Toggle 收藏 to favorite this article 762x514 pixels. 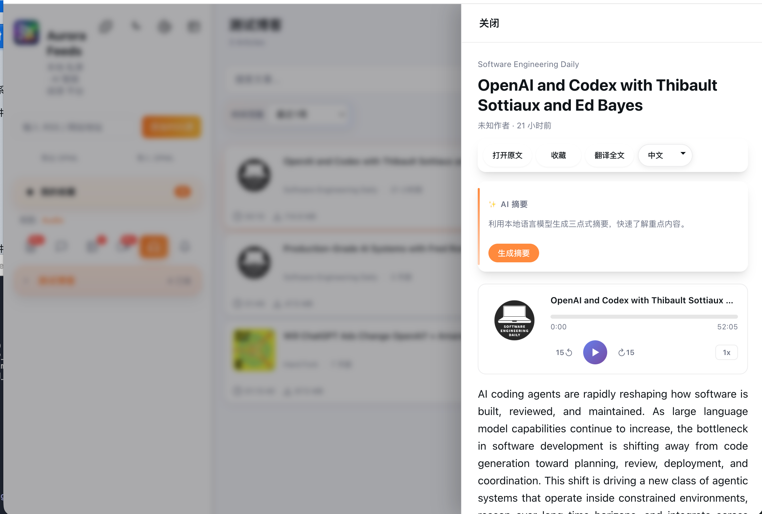558,155
